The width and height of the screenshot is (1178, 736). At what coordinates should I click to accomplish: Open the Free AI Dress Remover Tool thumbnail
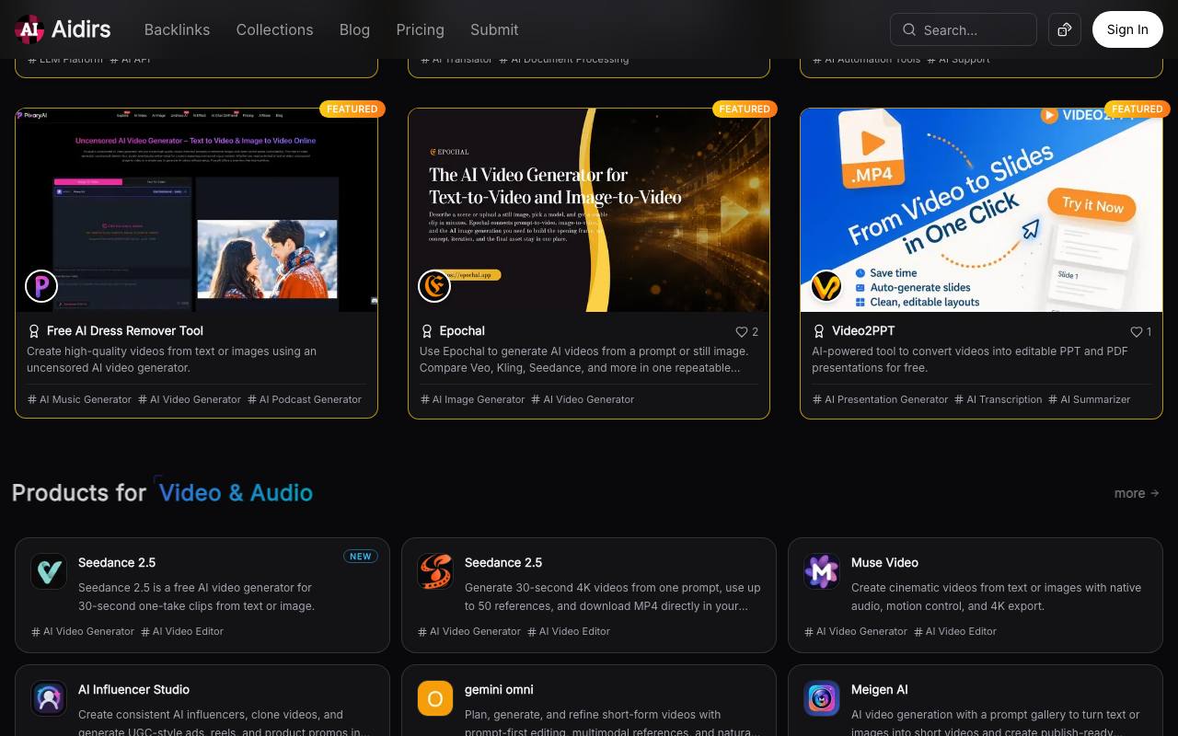click(x=196, y=210)
